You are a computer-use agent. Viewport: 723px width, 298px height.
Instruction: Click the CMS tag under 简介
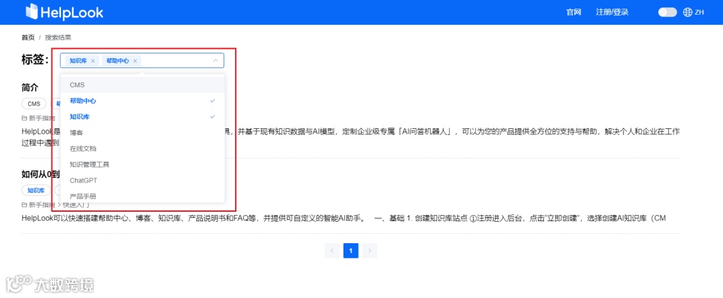(x=34, y=104)
